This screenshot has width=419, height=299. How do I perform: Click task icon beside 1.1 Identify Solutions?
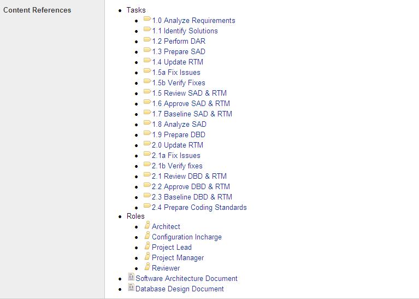(x=147, y=29)
